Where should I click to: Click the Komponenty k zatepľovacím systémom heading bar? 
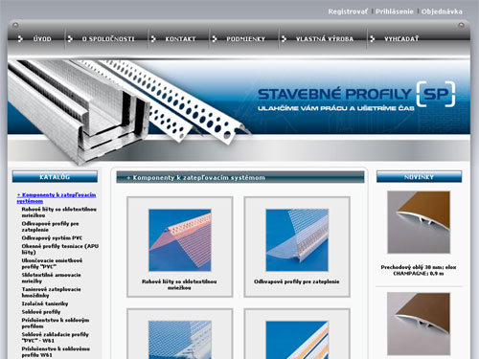click(x=240, y=177)
